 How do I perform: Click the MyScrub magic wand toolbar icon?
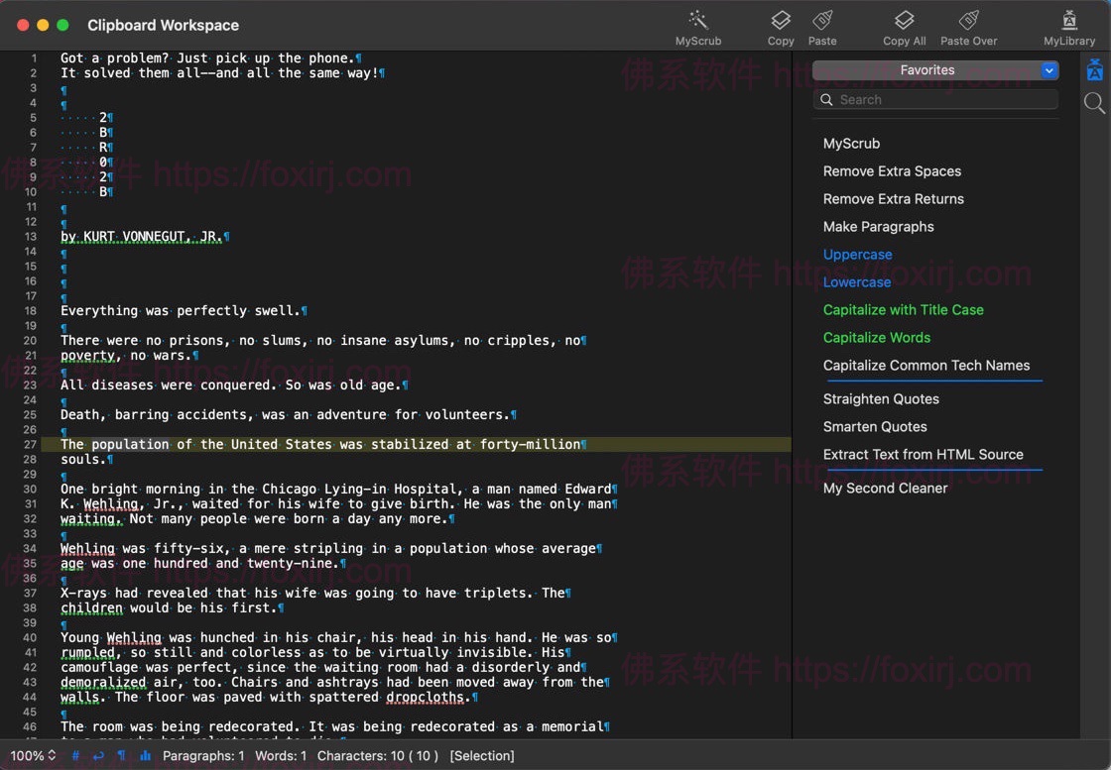698,21
